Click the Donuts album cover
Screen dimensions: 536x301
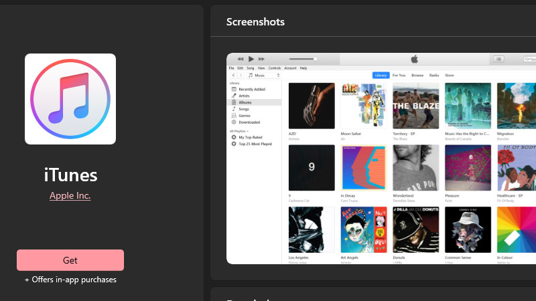[x=415, y=229]
